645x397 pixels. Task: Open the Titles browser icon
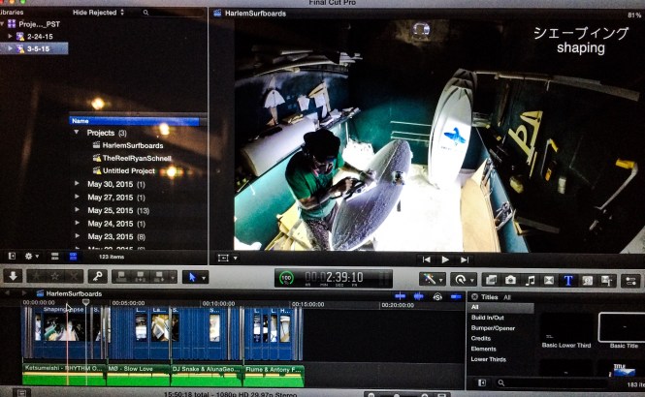568,280
